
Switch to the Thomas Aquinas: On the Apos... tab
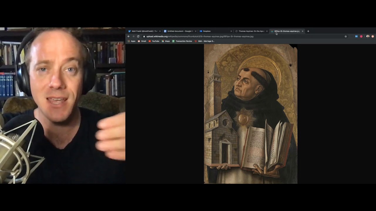(x=251, y=31)
